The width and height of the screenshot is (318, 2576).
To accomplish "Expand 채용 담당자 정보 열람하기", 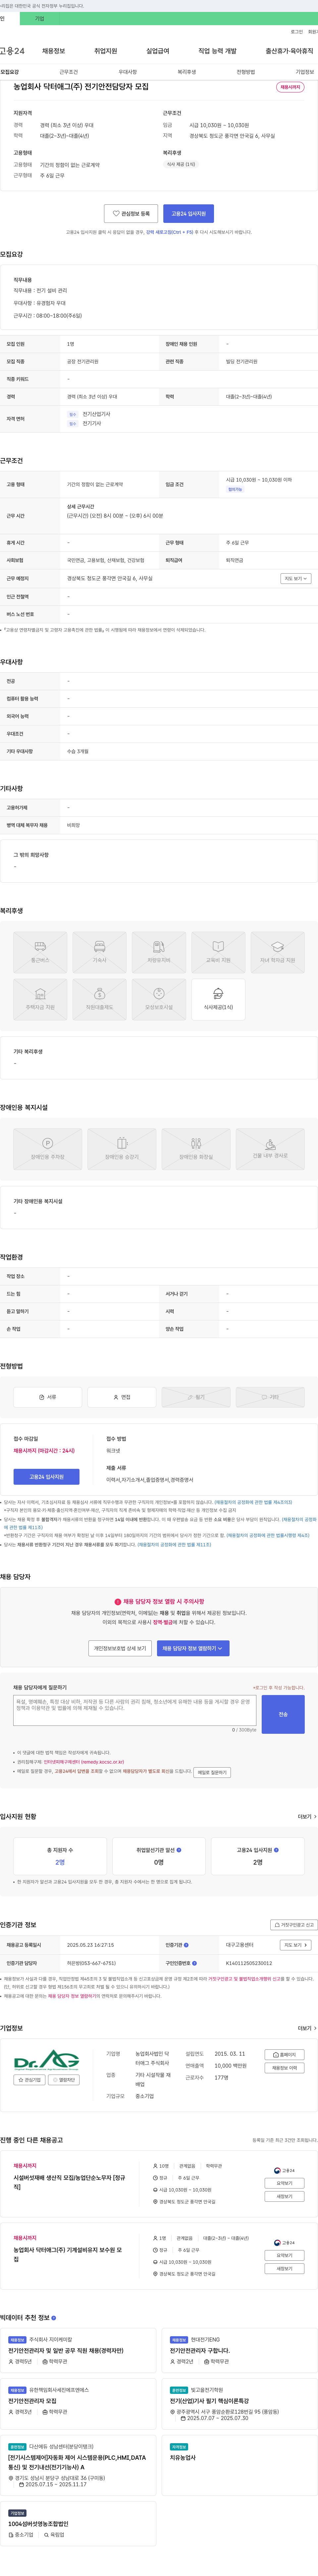I will coord(193,1648).
